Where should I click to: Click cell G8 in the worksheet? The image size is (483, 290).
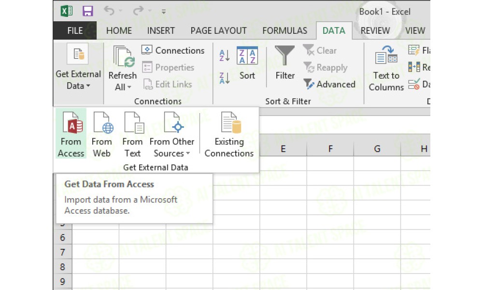click(x=377, y=266)
